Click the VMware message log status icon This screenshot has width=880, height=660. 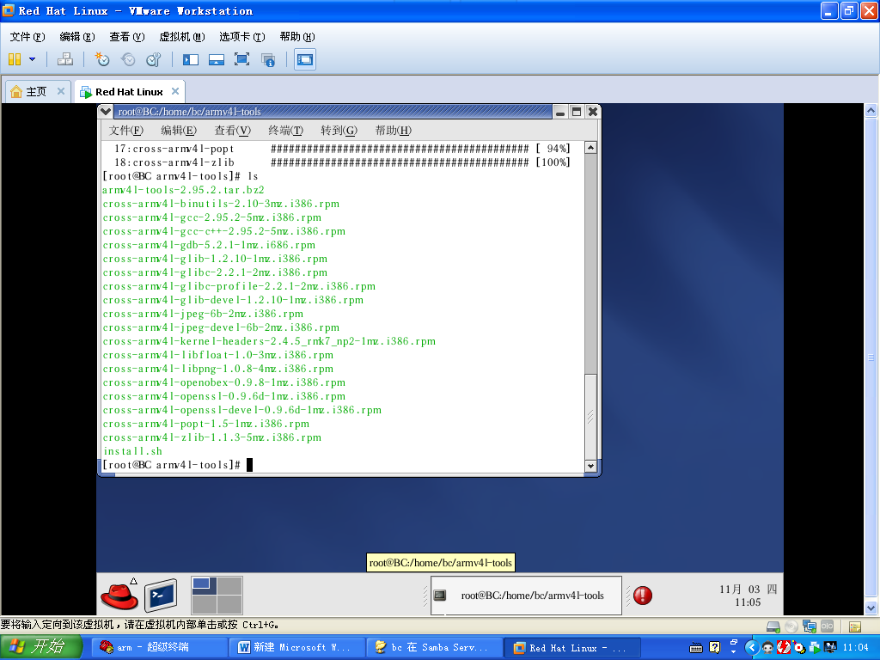coord(855,626)
